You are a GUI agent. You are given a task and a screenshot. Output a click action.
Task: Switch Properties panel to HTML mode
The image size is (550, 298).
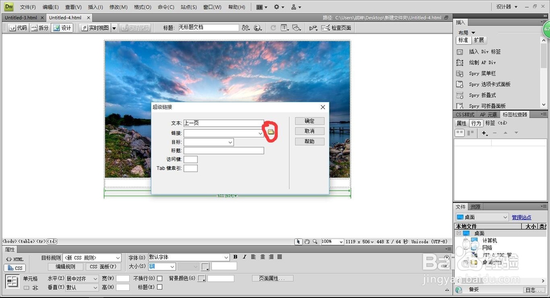pyautogui.click(x=14, y=259)
